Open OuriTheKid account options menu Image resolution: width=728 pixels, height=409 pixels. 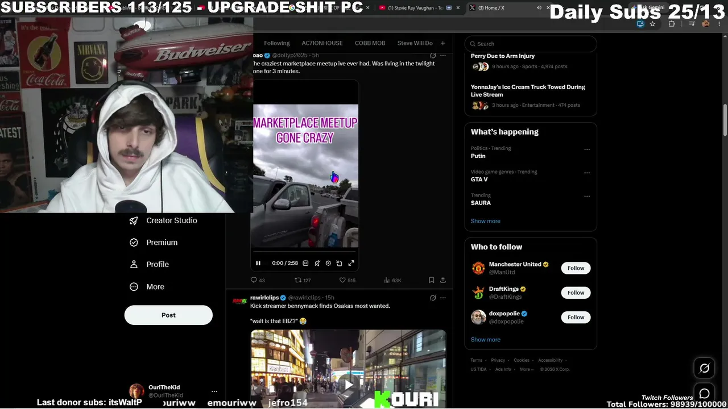point(214,391)
